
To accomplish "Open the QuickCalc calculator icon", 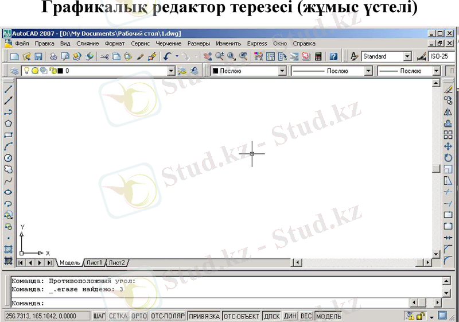I will [318, 56].
